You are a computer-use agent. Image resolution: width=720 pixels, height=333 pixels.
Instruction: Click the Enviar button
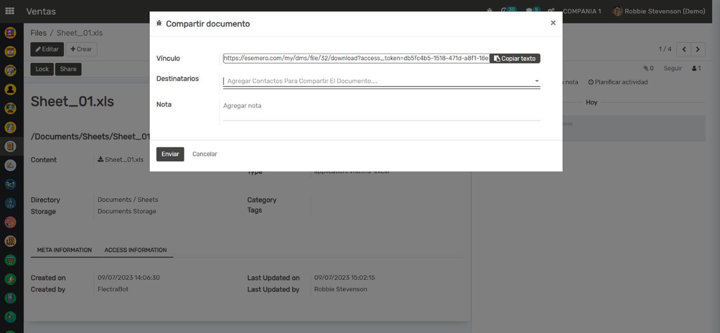pyautogui.click(x=170, y=154)
